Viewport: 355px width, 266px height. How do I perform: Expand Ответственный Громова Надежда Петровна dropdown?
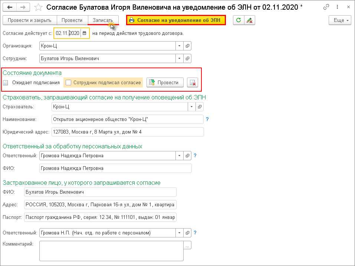tap(179, 155)
